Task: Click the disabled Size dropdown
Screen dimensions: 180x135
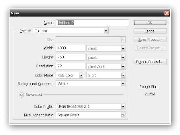Action: pyautogui.click(x=91, y=40)
